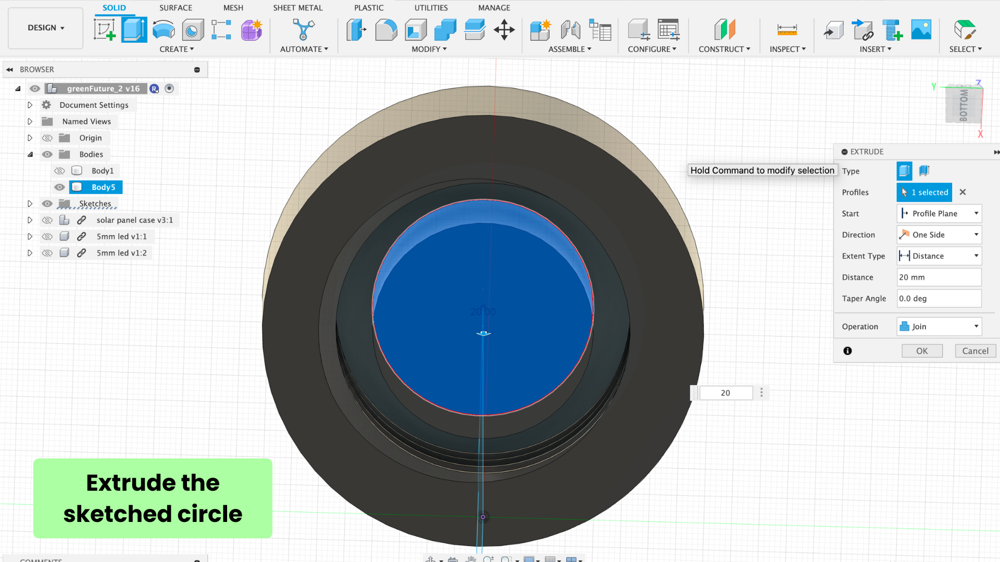Expand the Sketches folder
Viewport: 1000px width, 562px height.
tap(30, 203)
